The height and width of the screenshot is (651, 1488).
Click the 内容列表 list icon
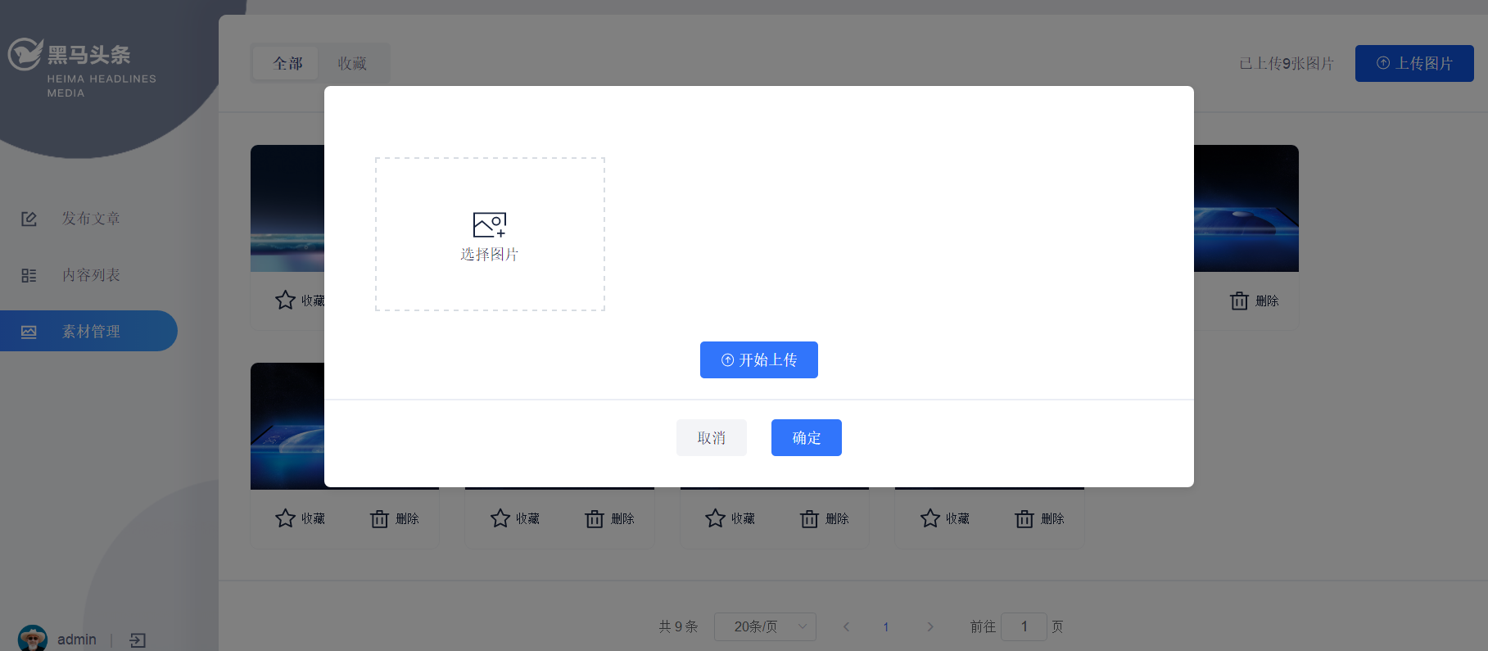29,275
